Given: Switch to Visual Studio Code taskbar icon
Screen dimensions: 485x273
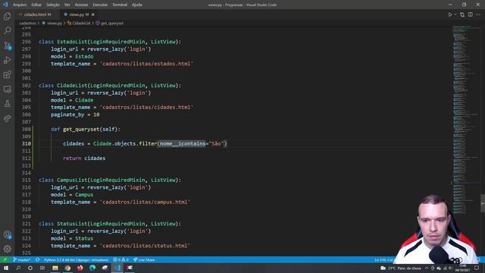Looking at the screenshot, I should coord(117,268).
